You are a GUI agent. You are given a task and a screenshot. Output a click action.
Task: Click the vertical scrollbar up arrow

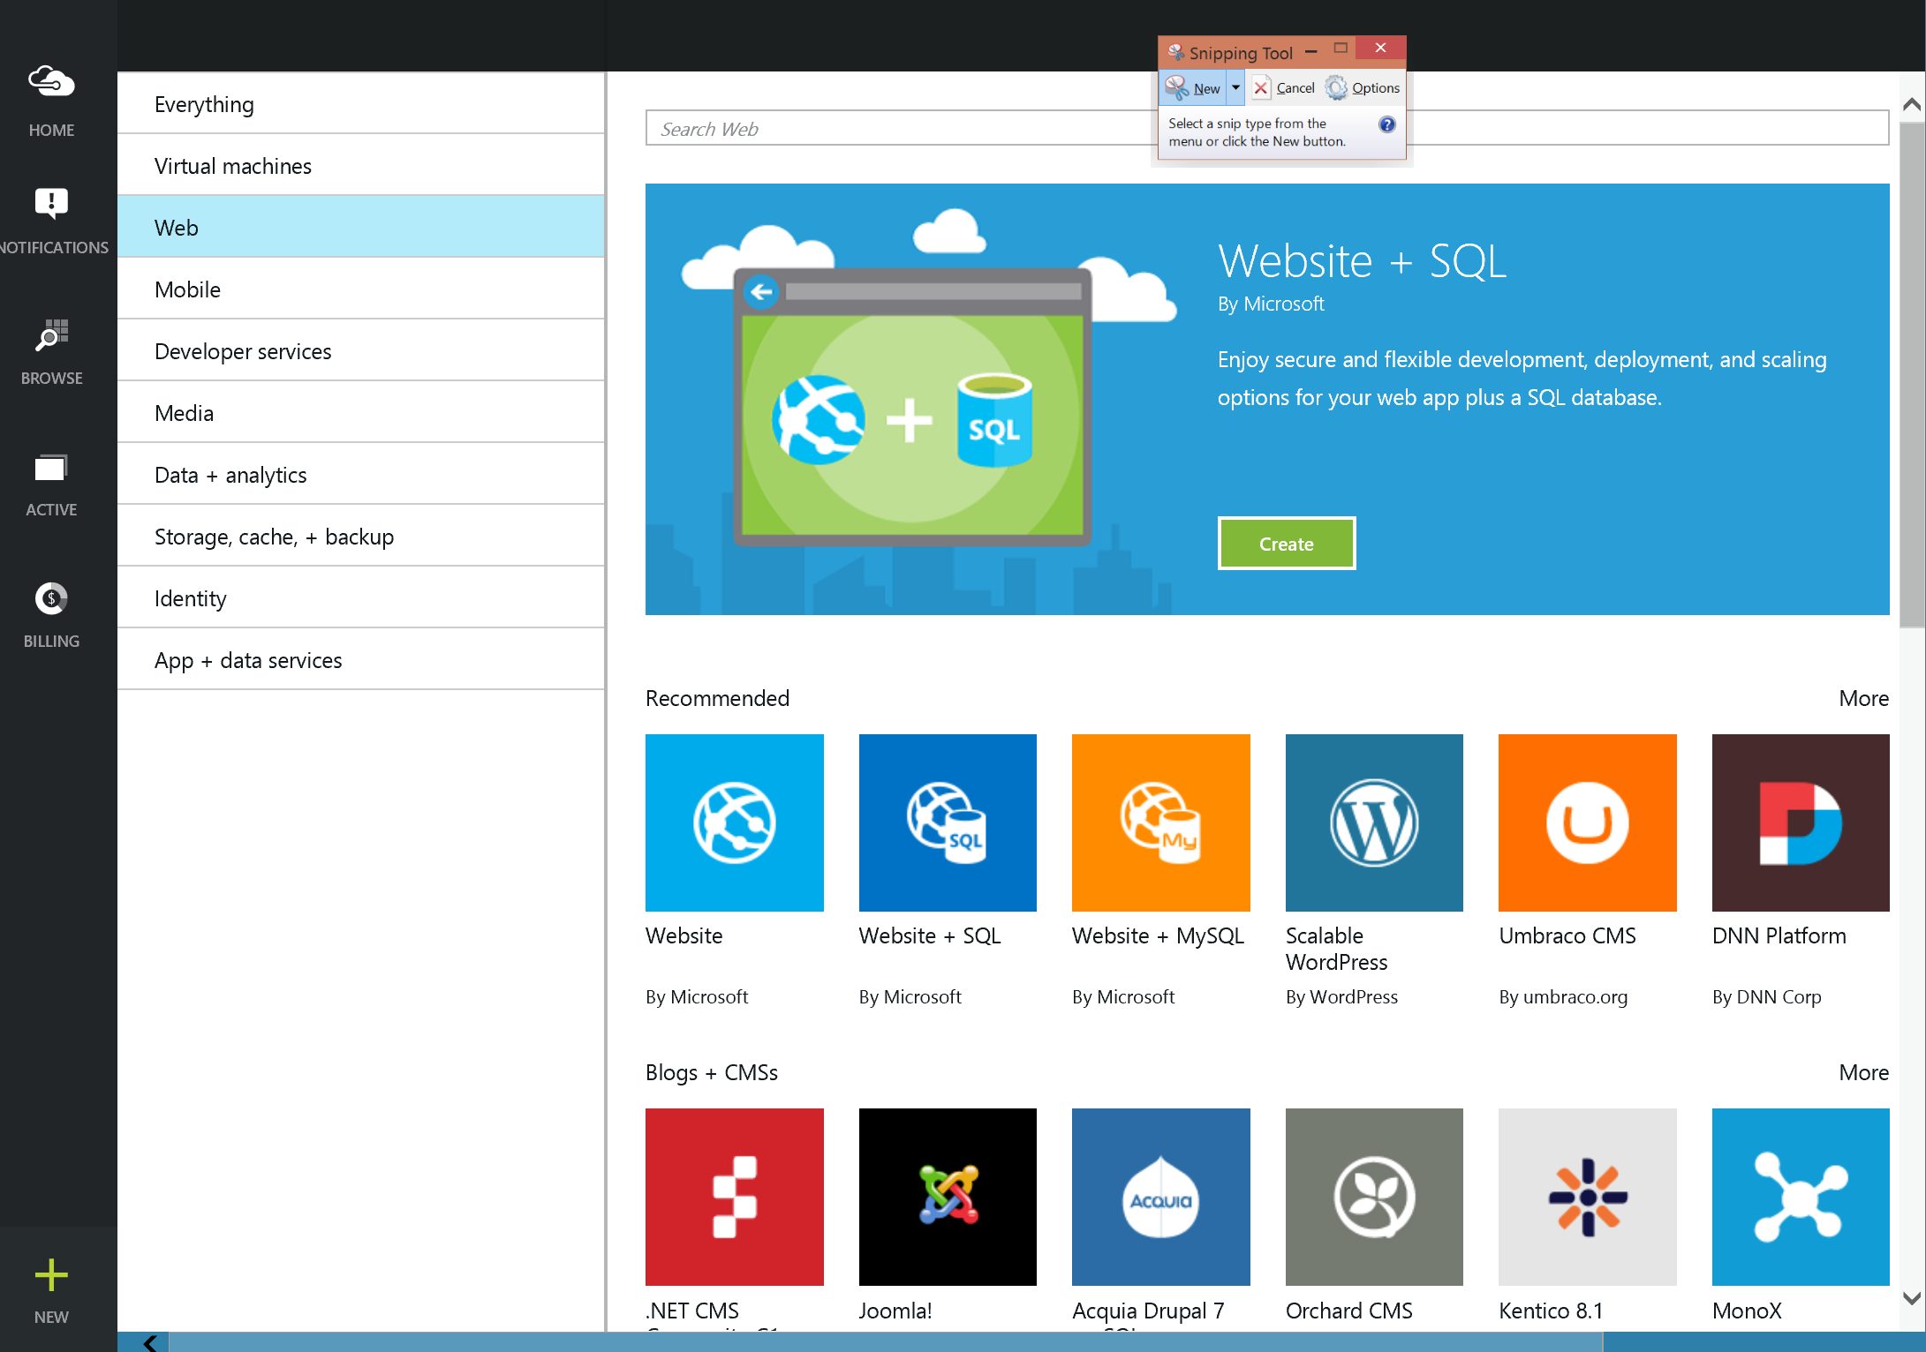click(1912, 104)
